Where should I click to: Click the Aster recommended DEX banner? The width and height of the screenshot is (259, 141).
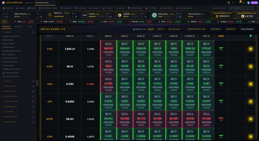click(x=247, y=15)
